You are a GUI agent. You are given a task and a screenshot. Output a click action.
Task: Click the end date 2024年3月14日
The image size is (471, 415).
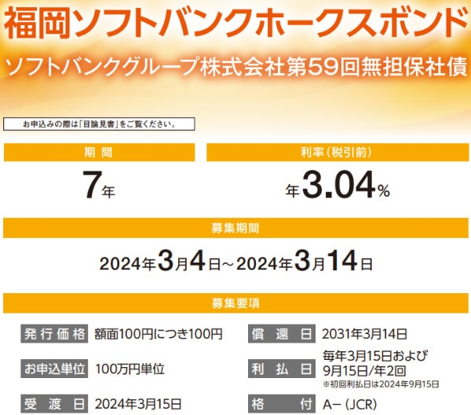click(305, 262)
